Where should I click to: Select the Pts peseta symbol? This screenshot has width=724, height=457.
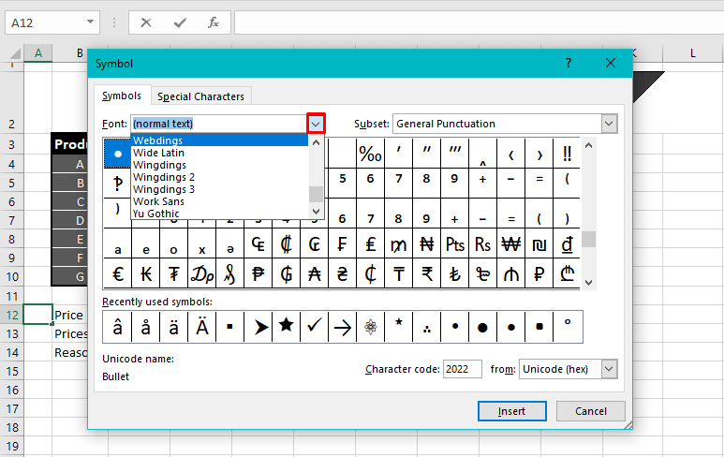click(x=455, y=243)
